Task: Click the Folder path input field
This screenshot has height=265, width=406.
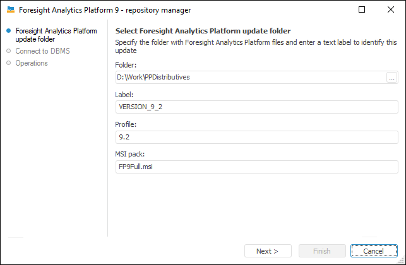Action: (x=250, y=78)
